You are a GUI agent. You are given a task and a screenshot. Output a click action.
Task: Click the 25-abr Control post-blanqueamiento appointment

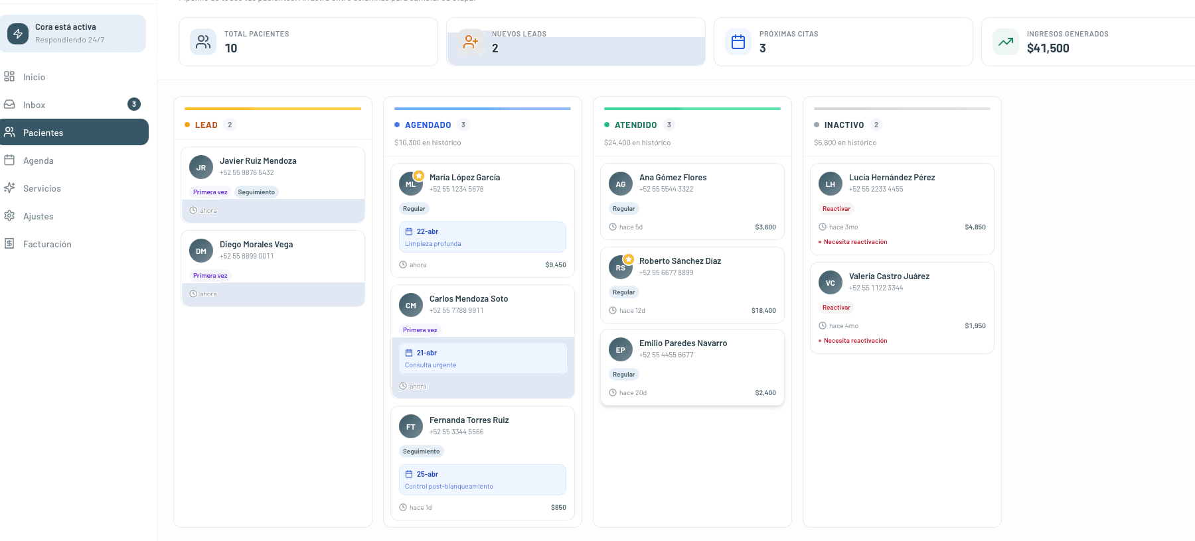[x=483, y=479]
